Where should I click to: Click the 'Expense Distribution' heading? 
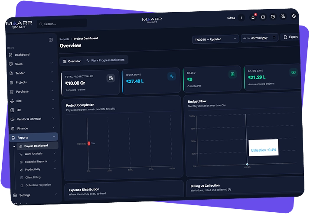[84, 190]
